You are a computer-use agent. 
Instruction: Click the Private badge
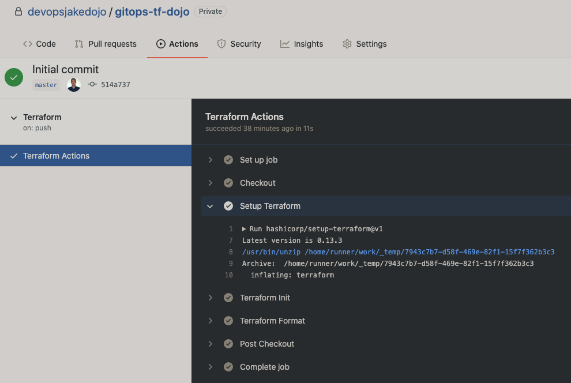[x=211, y=12]
